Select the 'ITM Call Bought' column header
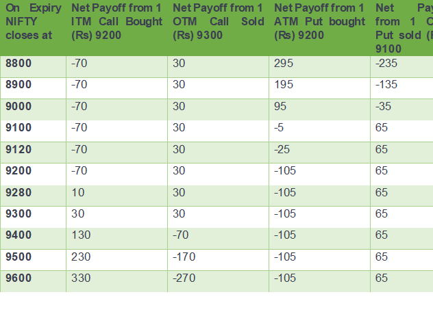 point(116,21)
